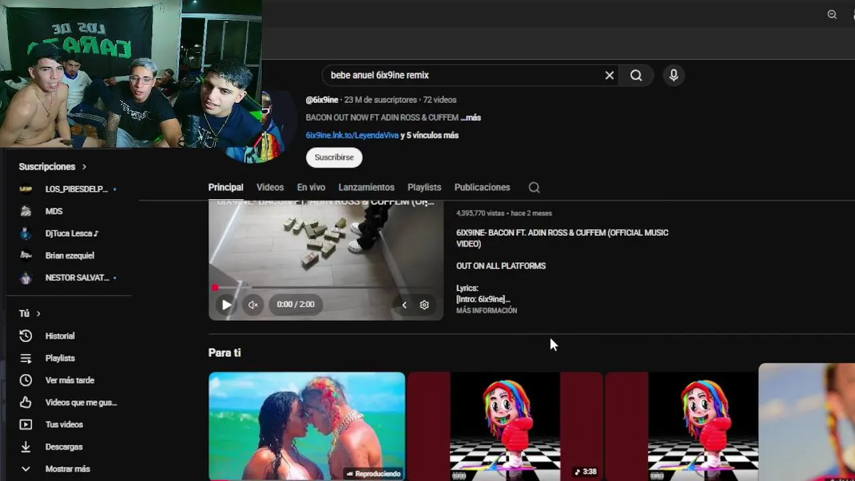Screen dimensions: 855x481
Task: Open the En vivo tab
Action: pos(311,188)
